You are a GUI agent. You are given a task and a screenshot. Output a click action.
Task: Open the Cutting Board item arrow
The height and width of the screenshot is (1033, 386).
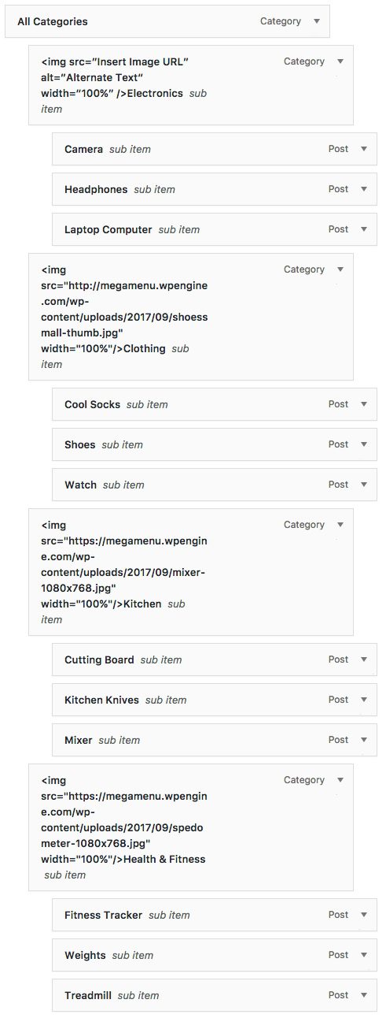[363, 660]
